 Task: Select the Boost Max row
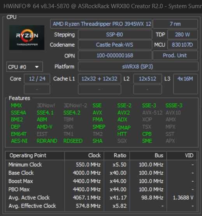click(101, 181)
